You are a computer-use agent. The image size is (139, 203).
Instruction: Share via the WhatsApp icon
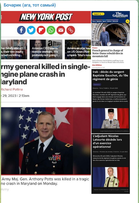(x=51, y=30)
